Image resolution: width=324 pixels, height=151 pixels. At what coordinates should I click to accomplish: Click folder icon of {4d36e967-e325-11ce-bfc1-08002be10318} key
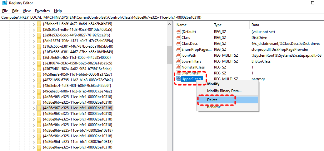pos(39,108)
